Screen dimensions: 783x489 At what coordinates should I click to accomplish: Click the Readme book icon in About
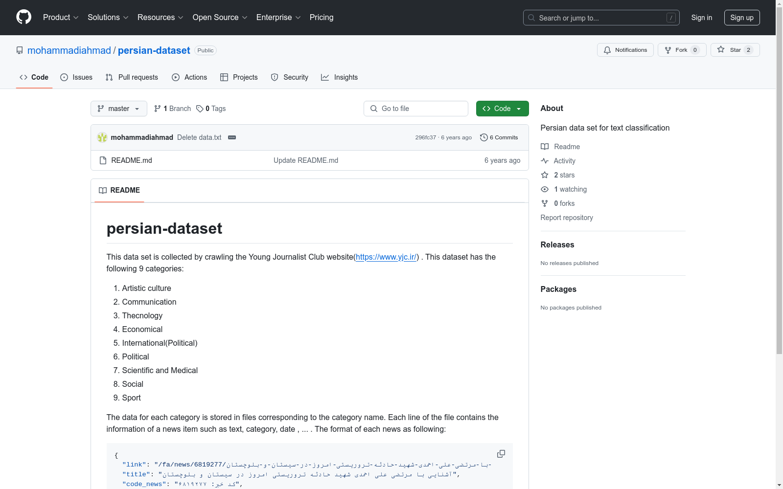point(545,147)
